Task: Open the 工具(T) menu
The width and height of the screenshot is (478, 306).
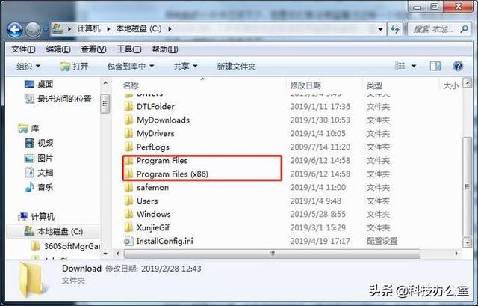Action: (129, 49)
